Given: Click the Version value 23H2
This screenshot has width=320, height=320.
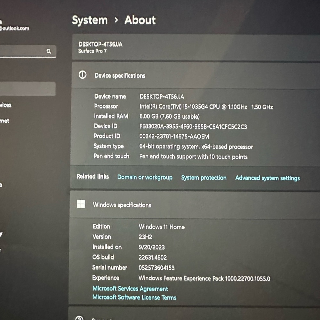Looking at the screenshot, I should pyautogui.click(x=146, y=237).
